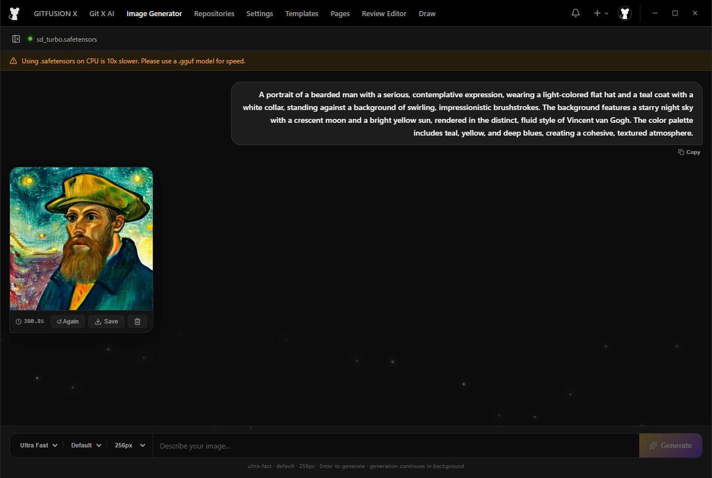This screenshot has width=712, height=478.
Task: Open the Default style dropdown
Action: pos(86,445)
